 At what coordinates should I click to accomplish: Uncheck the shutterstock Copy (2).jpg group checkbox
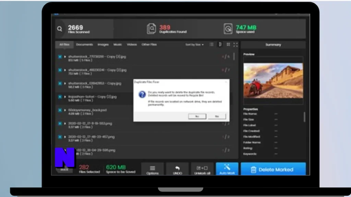point(60,70)
